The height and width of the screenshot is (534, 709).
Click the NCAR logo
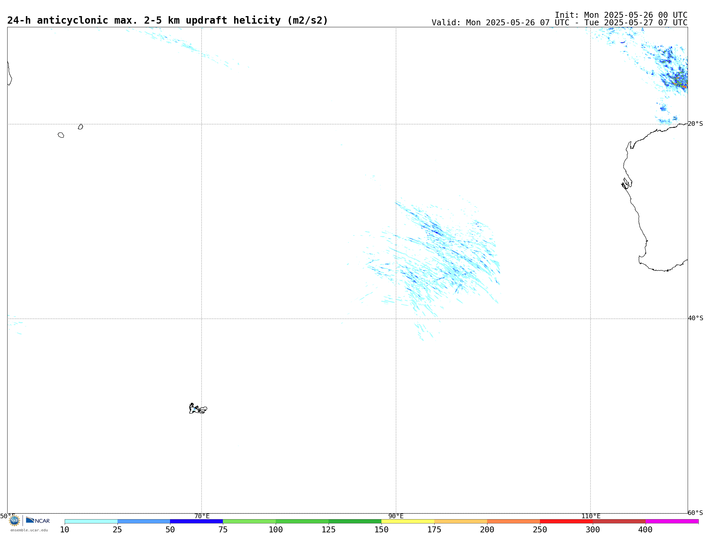(38, 520)
